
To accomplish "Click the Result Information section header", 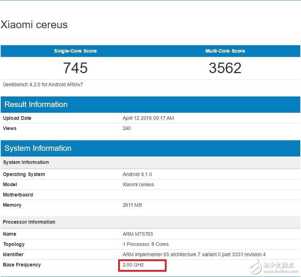I will [36, 105].
